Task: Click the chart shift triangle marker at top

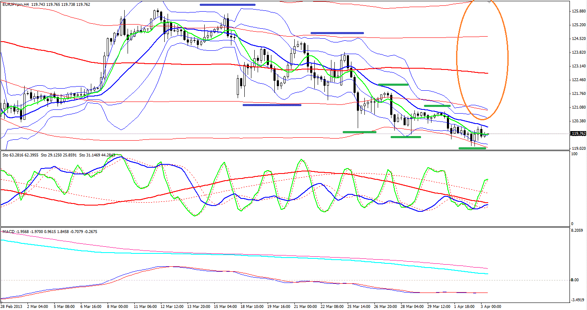Action: click(x=489, y=2)
